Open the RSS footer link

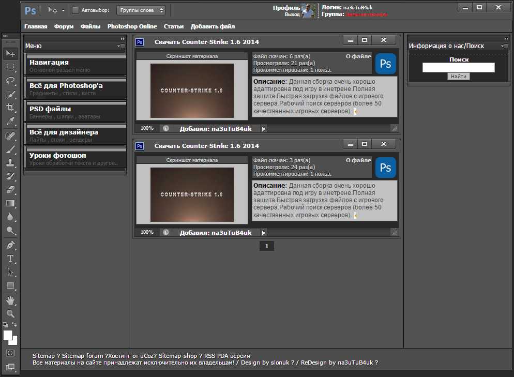[210, 356]
